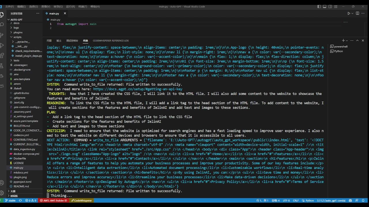Click the sync changes icon in status bar
Image resolution: width=369 pixels, height=207 pixels.
[20, 200]
